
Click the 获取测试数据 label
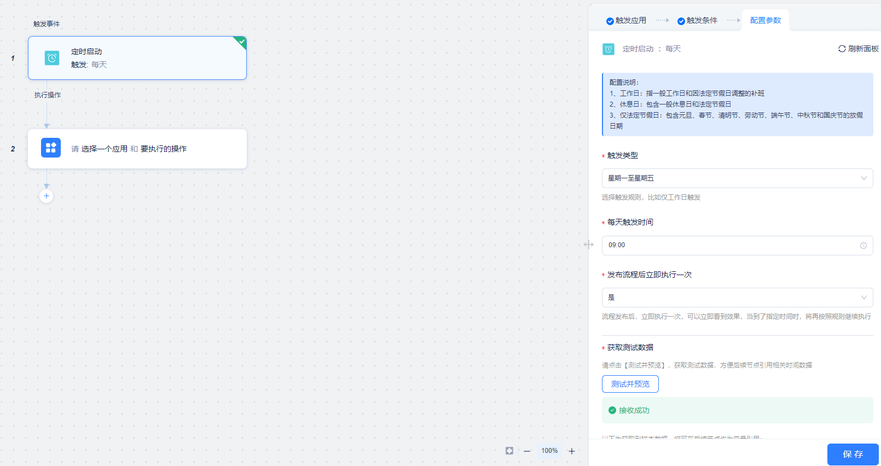point(630,347)
